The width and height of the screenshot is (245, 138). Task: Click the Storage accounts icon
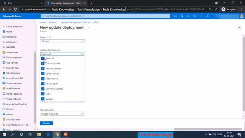click(x=4, y=94)
